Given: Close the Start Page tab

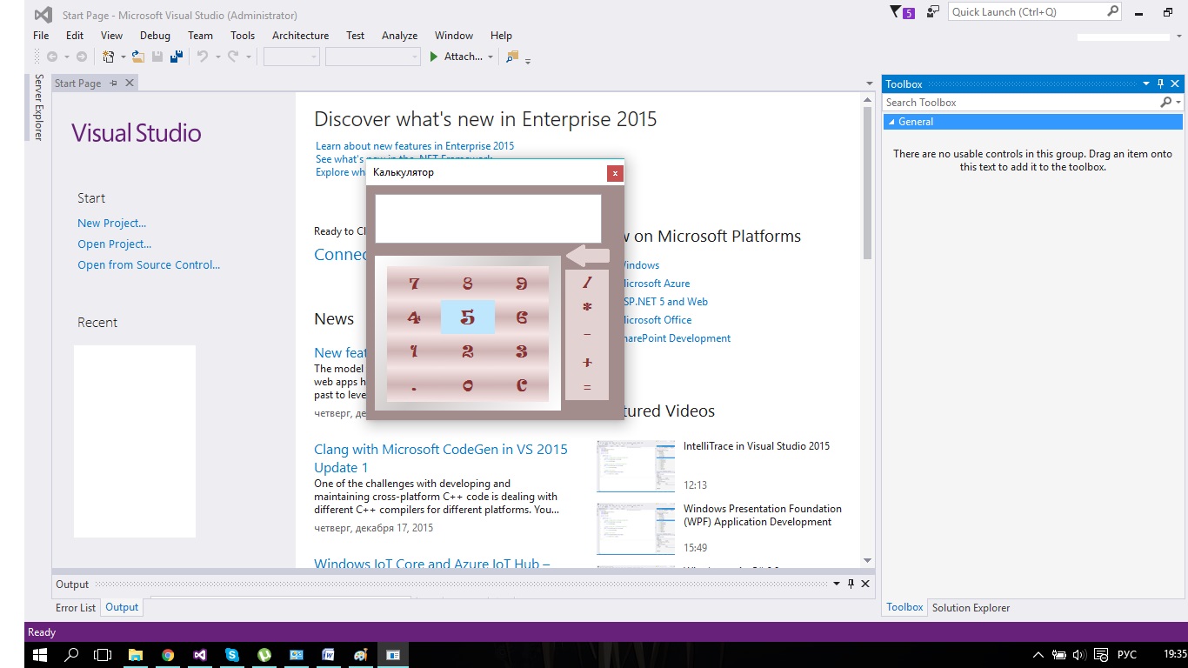Looking at the screenshot, I should pyautogui.click(x=130, y=83).
